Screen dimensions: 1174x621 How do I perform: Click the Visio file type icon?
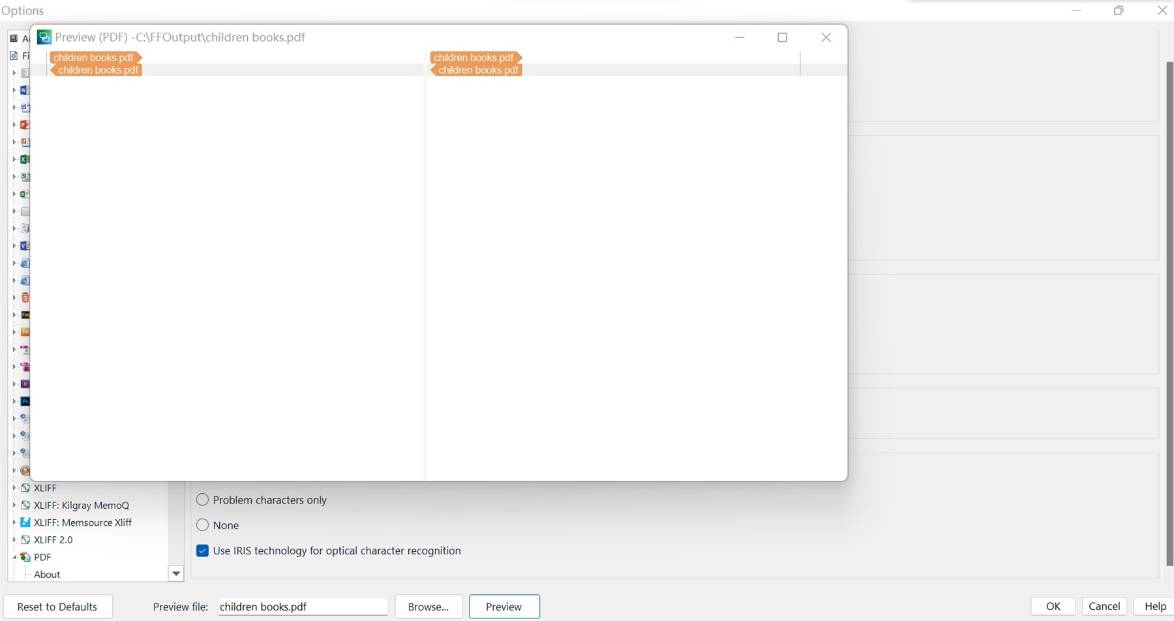[25, 246]
